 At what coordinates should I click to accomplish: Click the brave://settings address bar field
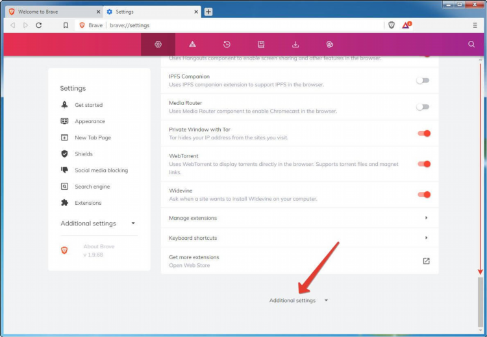pyautogui.click(x=229, y=25)
